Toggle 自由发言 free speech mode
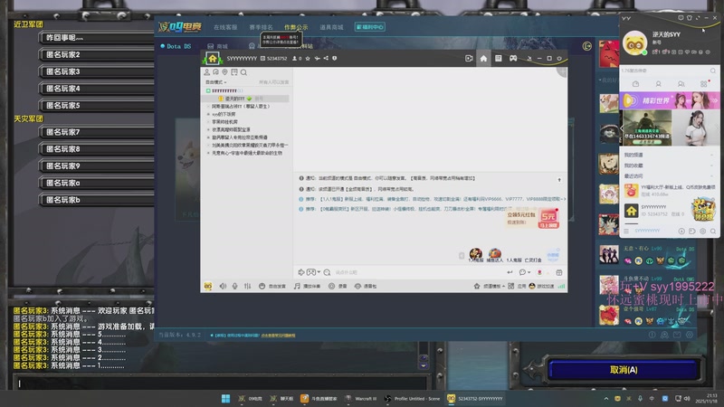The height and width of the screenshot is (407, 724). click(272, 286)
